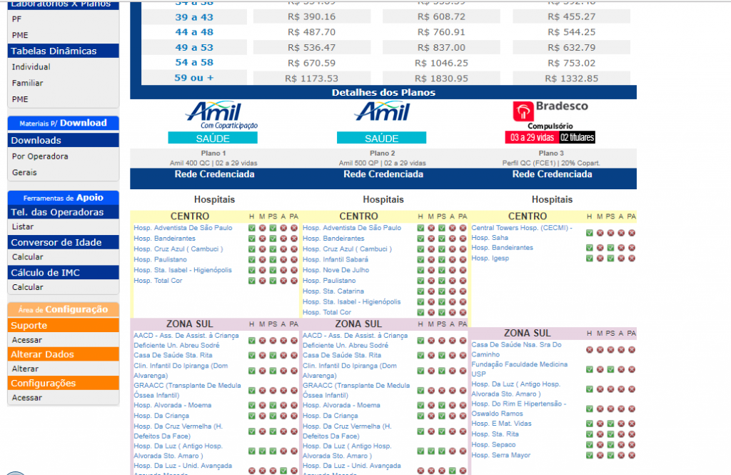Click the Amil logo above Plano 2
The image size is (731, 475).
pyautogui.click(x=383, y=111)
